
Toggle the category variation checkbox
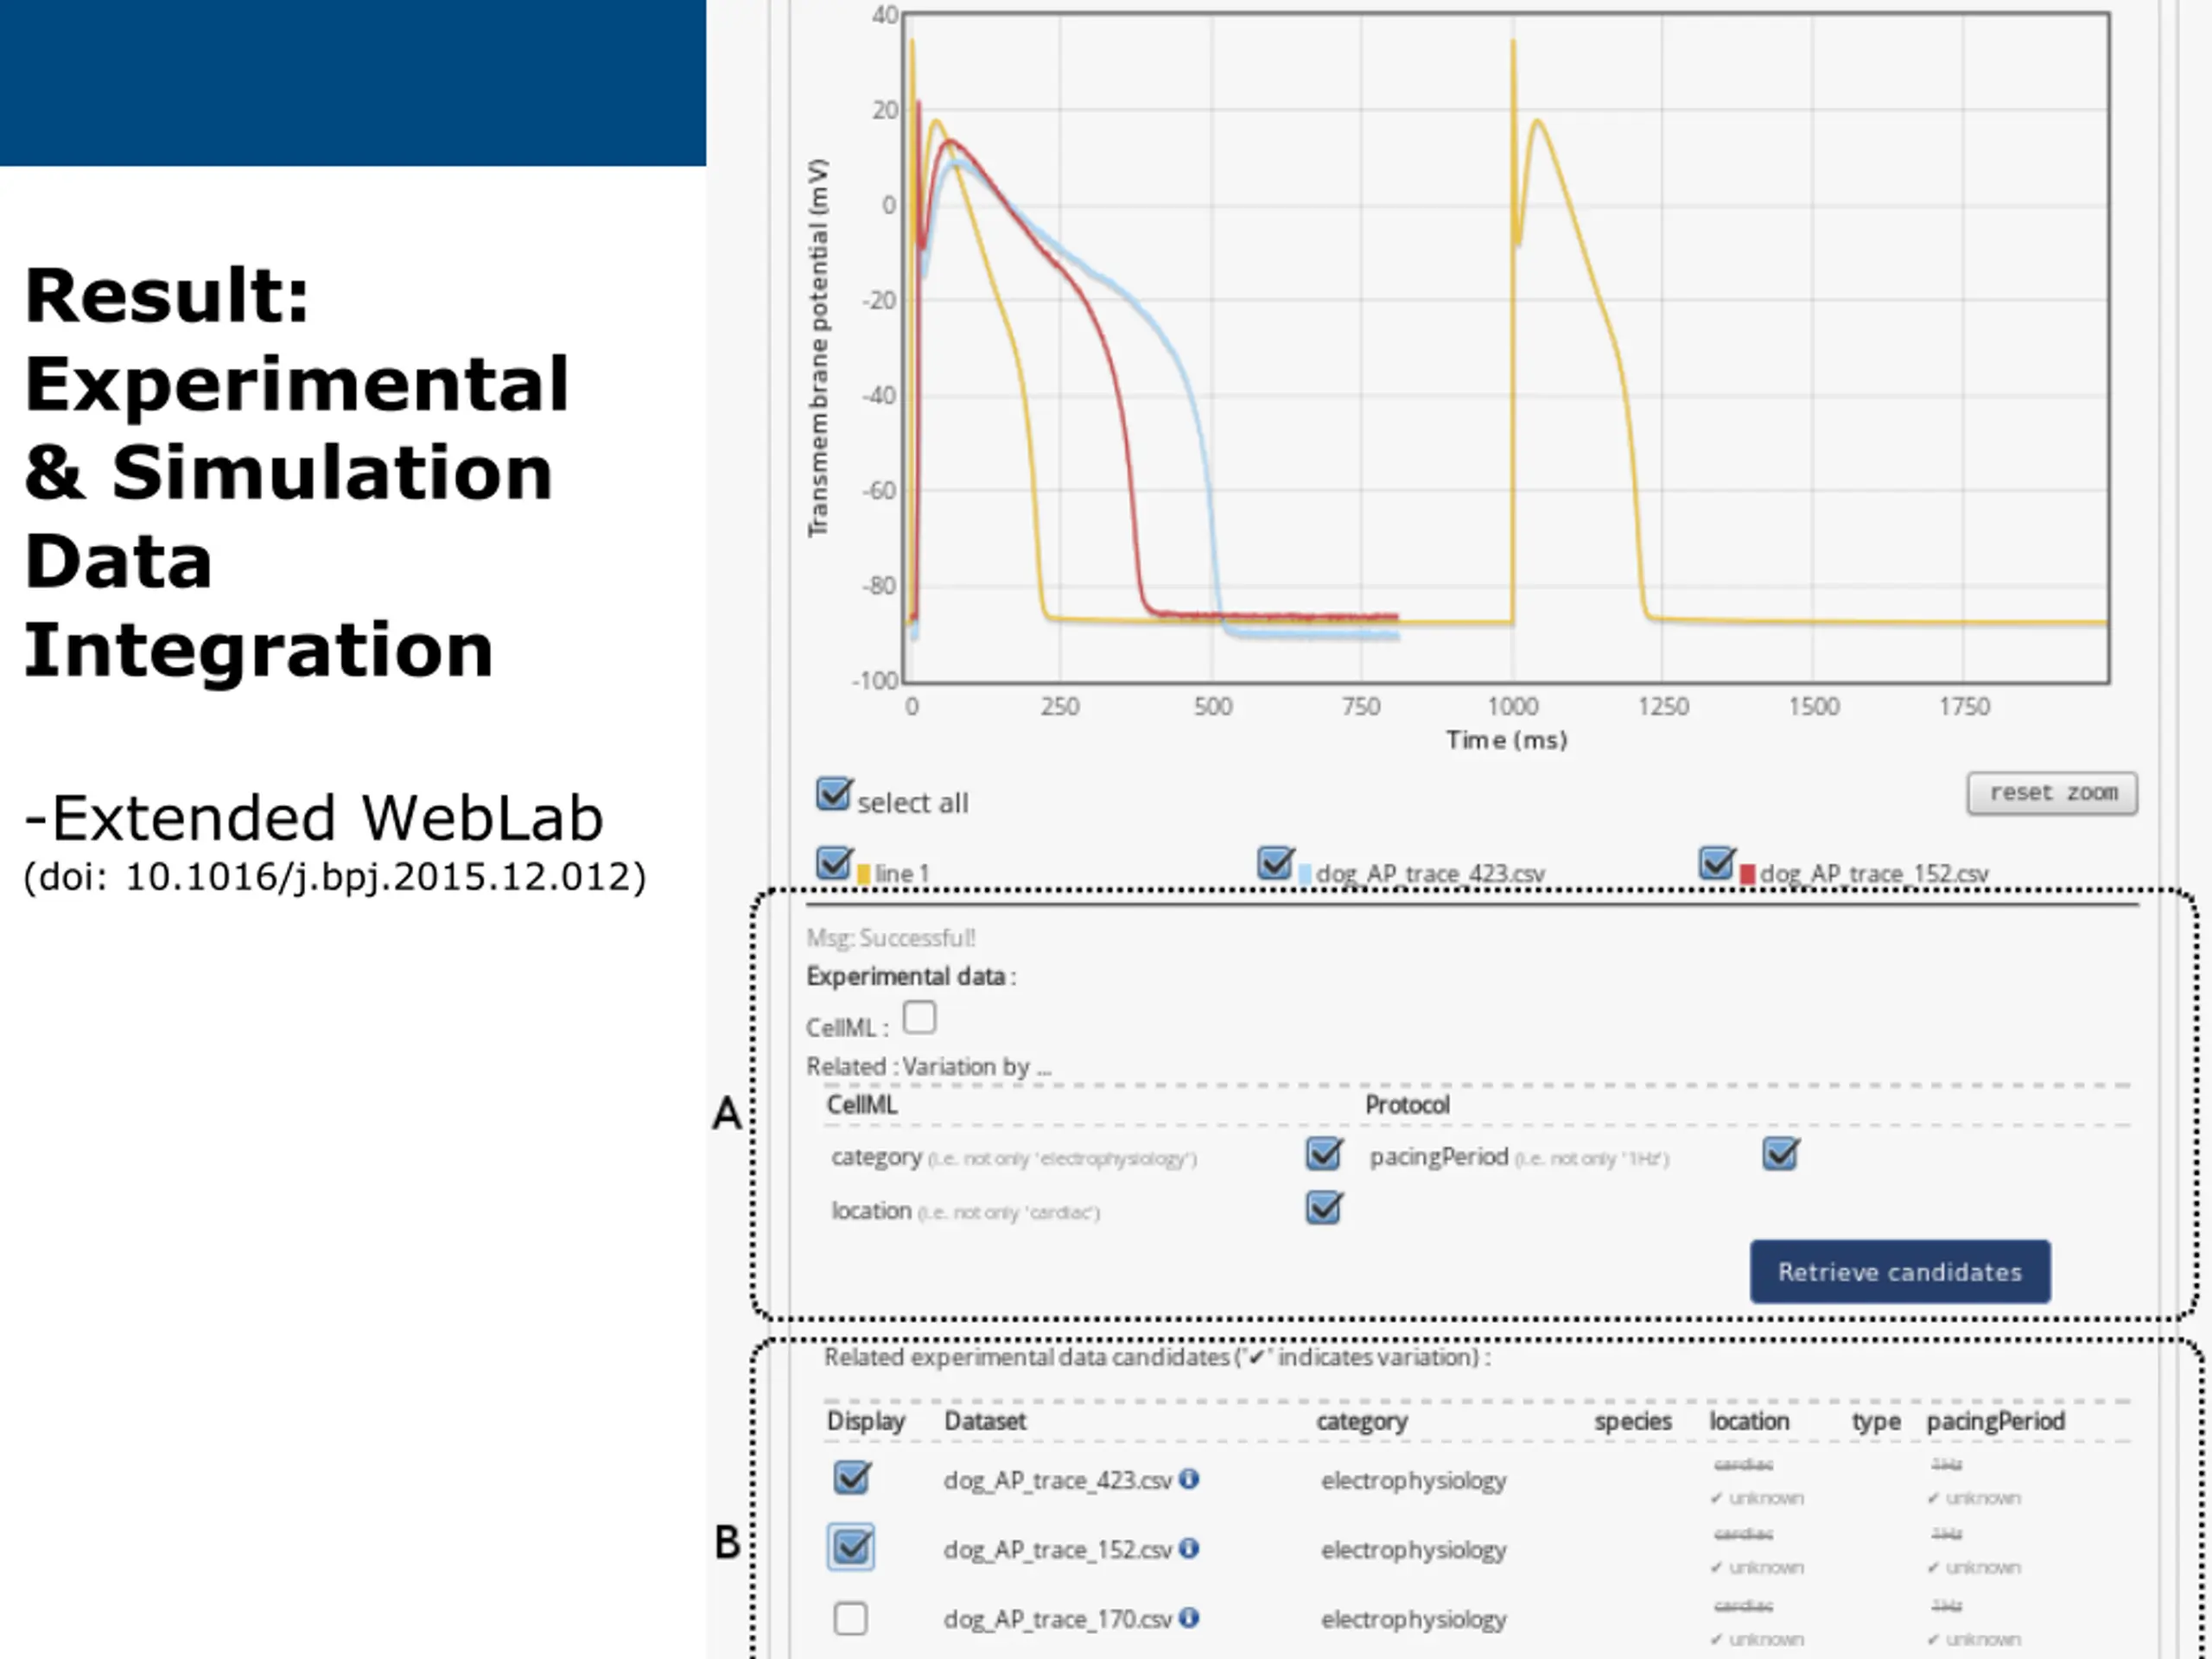click(1324, 1154)
